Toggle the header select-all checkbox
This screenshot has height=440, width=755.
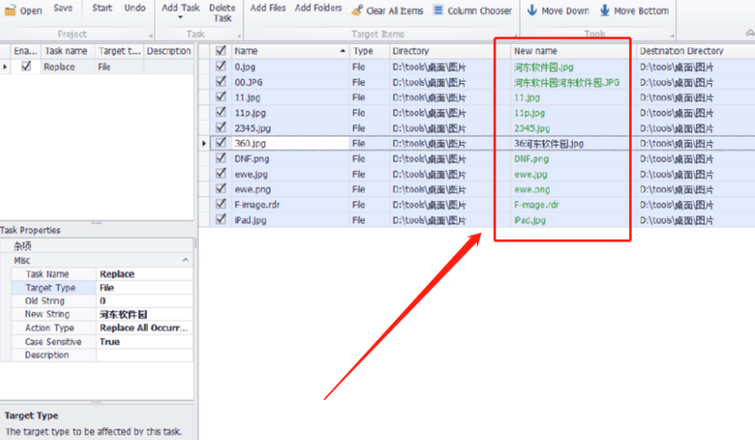pos(221,51)
